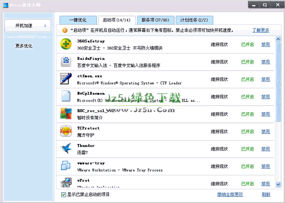This screenshot has height=203, width=285.
Task: Select the NvCplDaemon entry name
Action: tap(91, 94)
